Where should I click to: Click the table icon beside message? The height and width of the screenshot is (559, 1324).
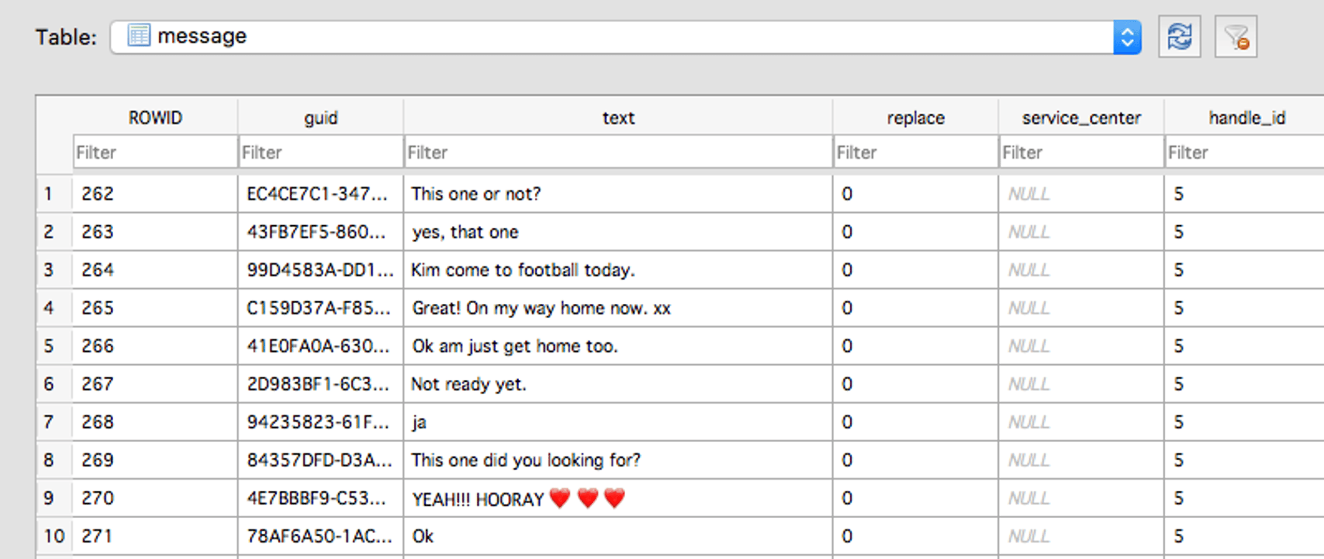139,36
